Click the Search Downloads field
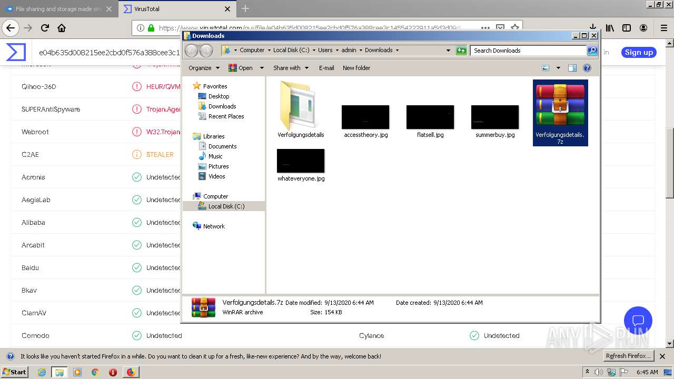Viewport: 674px width, 379px height. point(528,51)
